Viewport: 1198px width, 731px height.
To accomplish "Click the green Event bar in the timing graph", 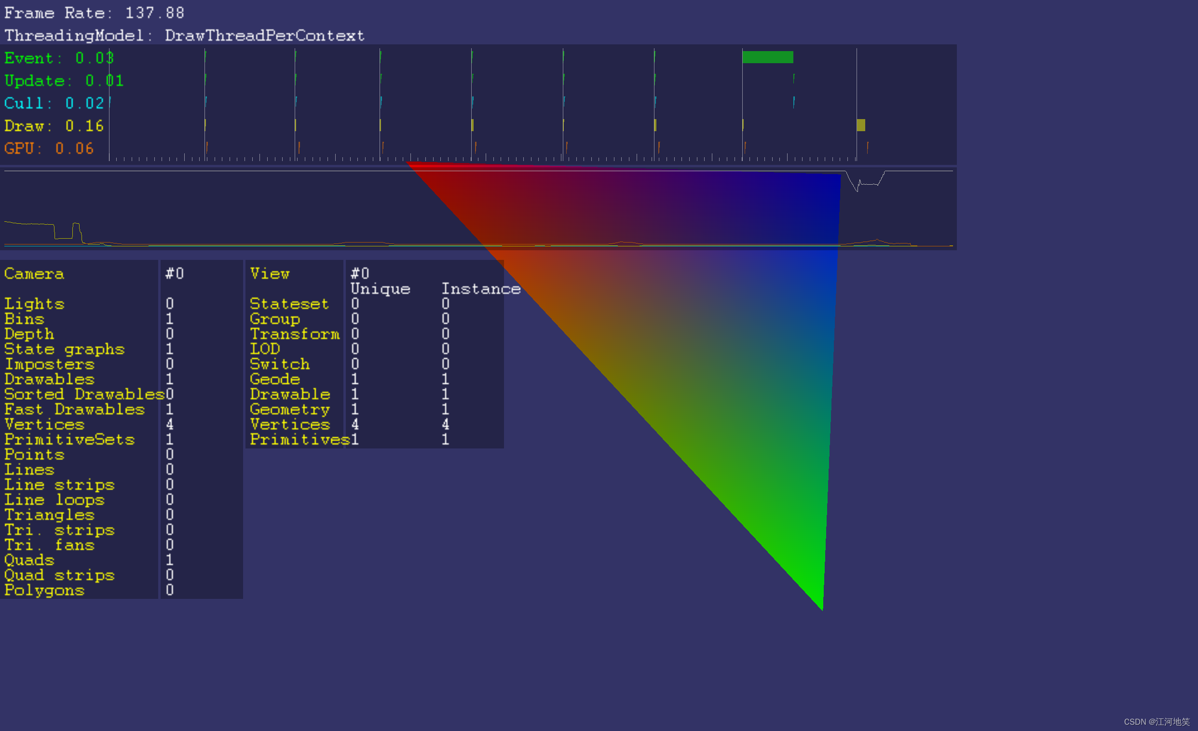I will (x=767, y=57).
